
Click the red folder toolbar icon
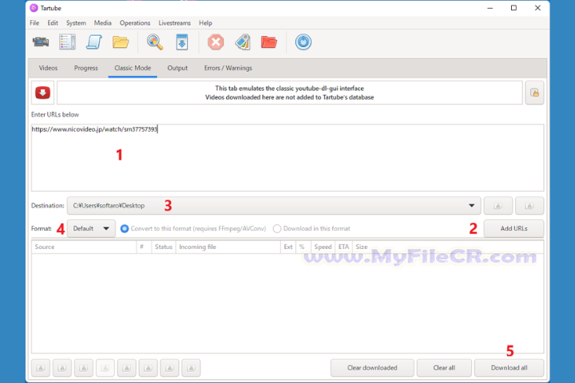click(x=269, y=41)
